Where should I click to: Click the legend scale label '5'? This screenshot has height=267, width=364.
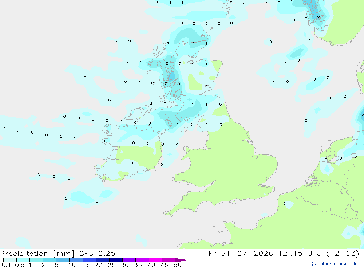tap(56, 265)
